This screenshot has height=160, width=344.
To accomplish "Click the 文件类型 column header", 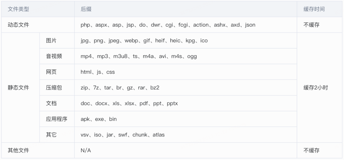I will click(x=18, y=9).
